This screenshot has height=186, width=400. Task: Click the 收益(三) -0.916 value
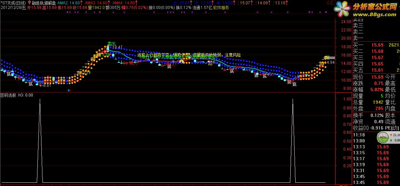pyautogui.click(x=377, y=128)
